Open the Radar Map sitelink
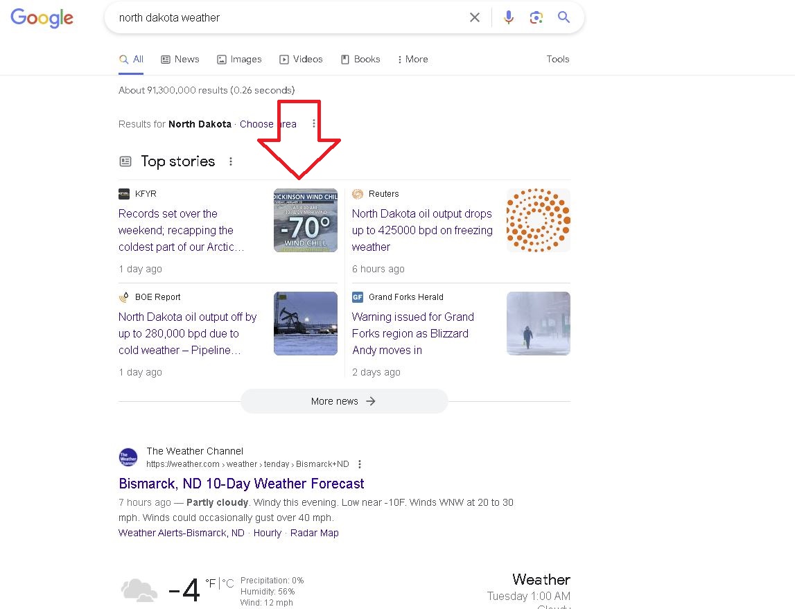 [x=315, y=533]
